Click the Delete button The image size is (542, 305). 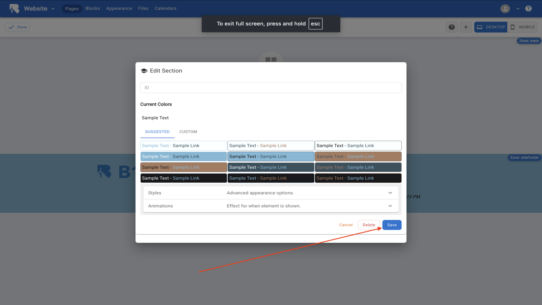(x=369, y=225)
